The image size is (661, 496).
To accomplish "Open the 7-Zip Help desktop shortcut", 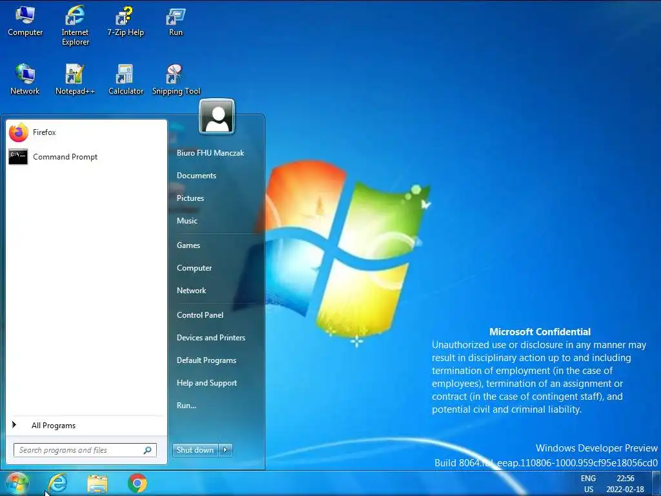I will 125,21.
